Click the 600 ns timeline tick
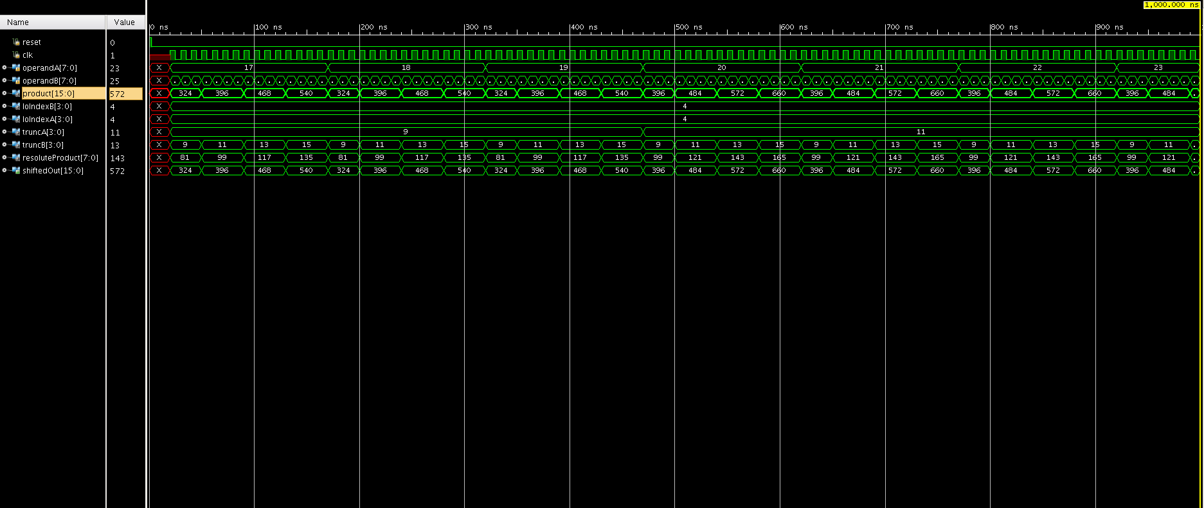Viewport: 1204px width, 508px height. (795, 27)
